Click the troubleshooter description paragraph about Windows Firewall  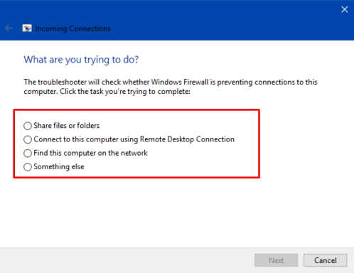pyautogui.click(x=171, y=87)
